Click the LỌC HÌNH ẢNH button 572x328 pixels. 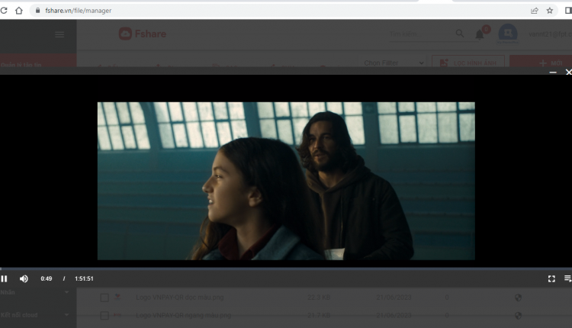pyautogui.click(x=468, y=63)
